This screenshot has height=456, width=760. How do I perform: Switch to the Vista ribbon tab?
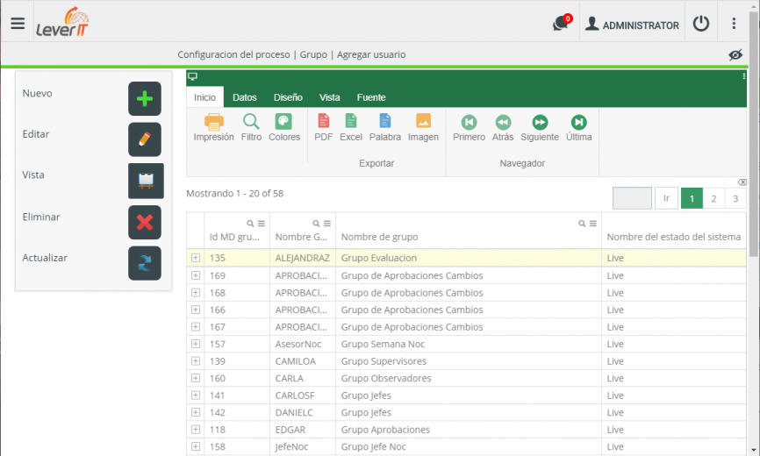click(329, 97)
